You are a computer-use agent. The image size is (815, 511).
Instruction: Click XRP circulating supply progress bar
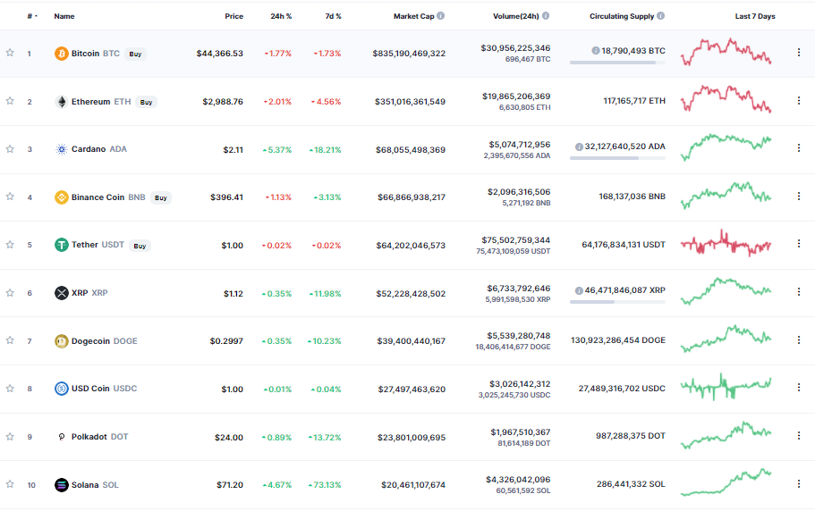click(x=617, y=302)
